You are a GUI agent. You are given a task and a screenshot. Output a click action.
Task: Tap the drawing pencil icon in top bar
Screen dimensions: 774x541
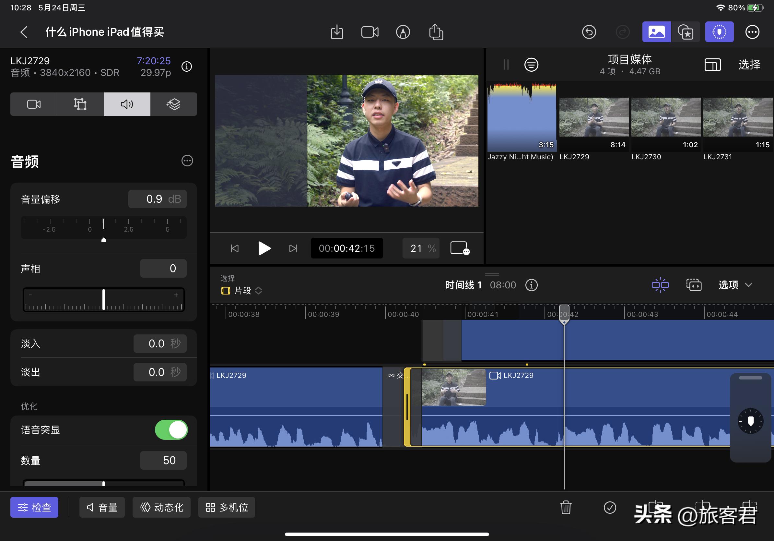403,32
